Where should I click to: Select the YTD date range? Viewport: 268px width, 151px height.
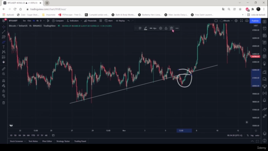(x=33, y=135)
